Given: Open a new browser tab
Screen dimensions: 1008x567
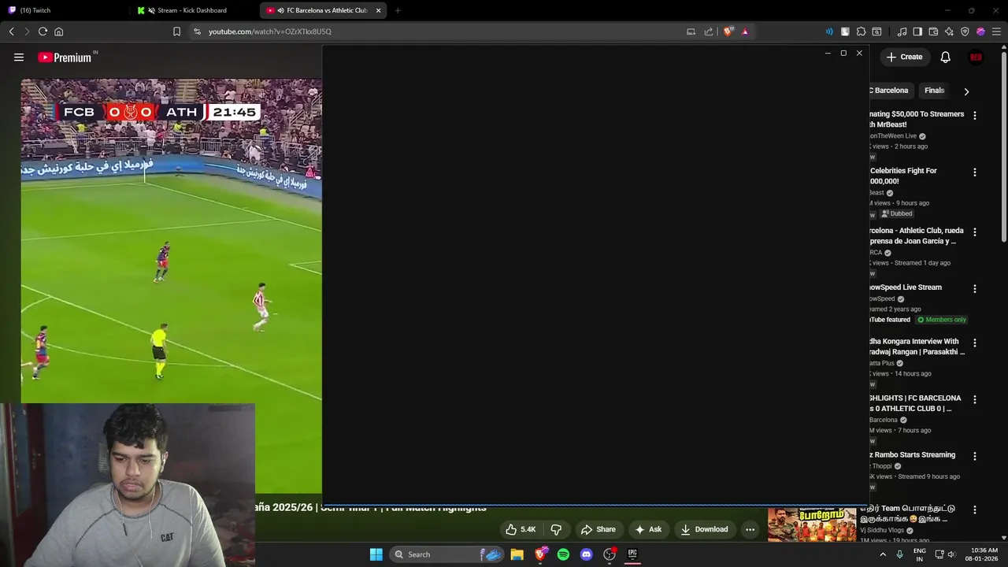Looking at the screenshot, I should pyautogui.click(x=398, y=10).
